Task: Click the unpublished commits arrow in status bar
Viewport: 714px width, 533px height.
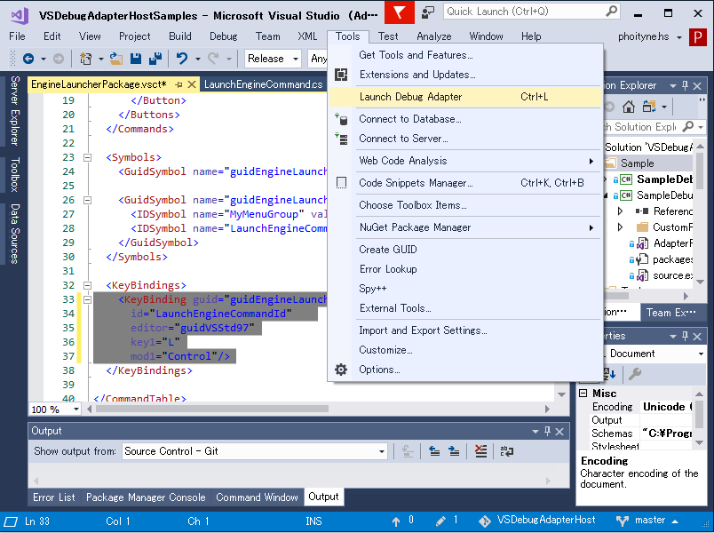Action: (396, 521)
